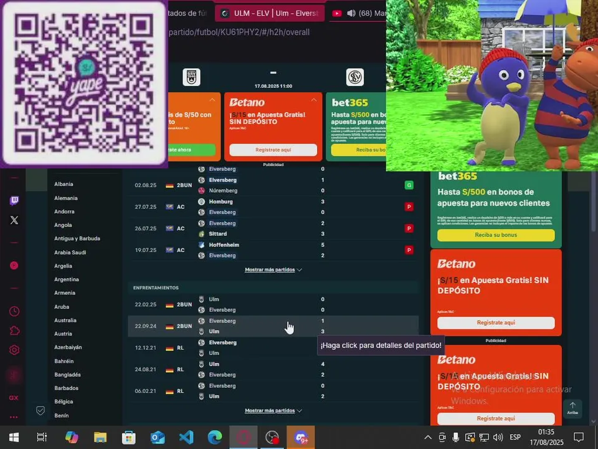Click red P badge for Hoffenheim match
The height and width of the screenshot is (449, 598).
coord(409,250)
